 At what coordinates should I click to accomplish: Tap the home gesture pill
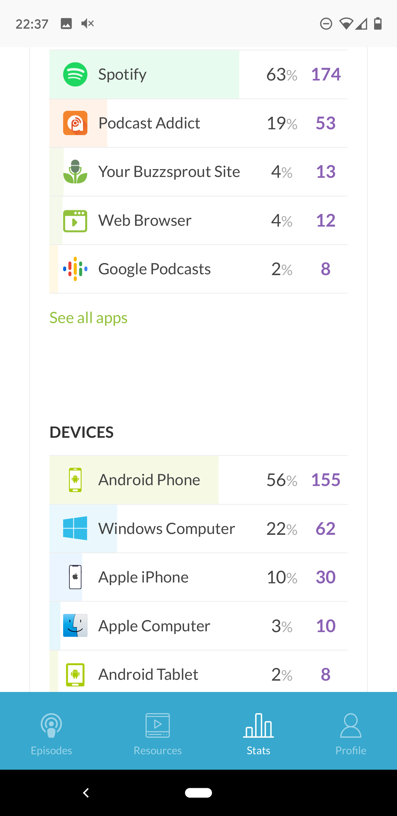[198, 793]
